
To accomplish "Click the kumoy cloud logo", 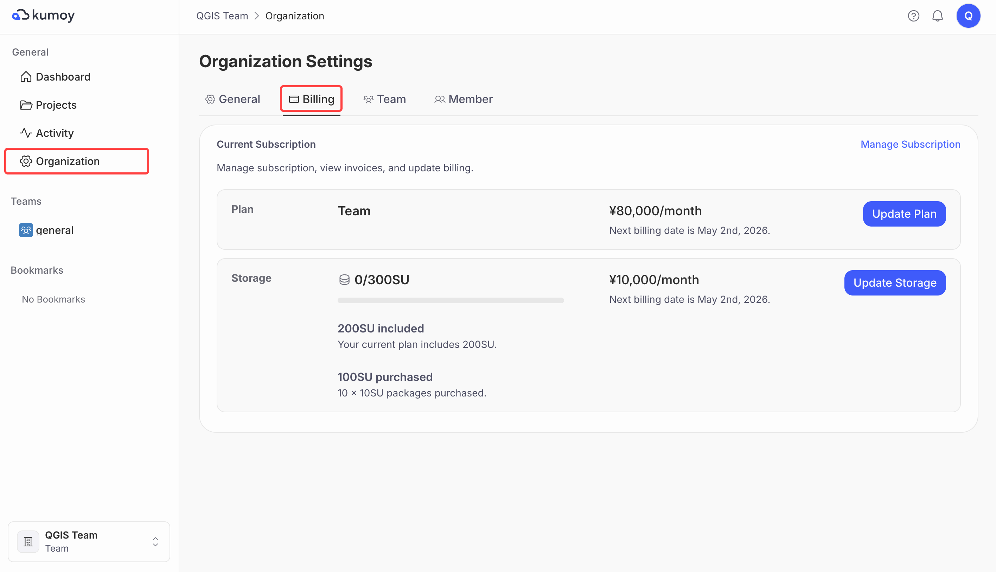I will [x=21, y=15].
